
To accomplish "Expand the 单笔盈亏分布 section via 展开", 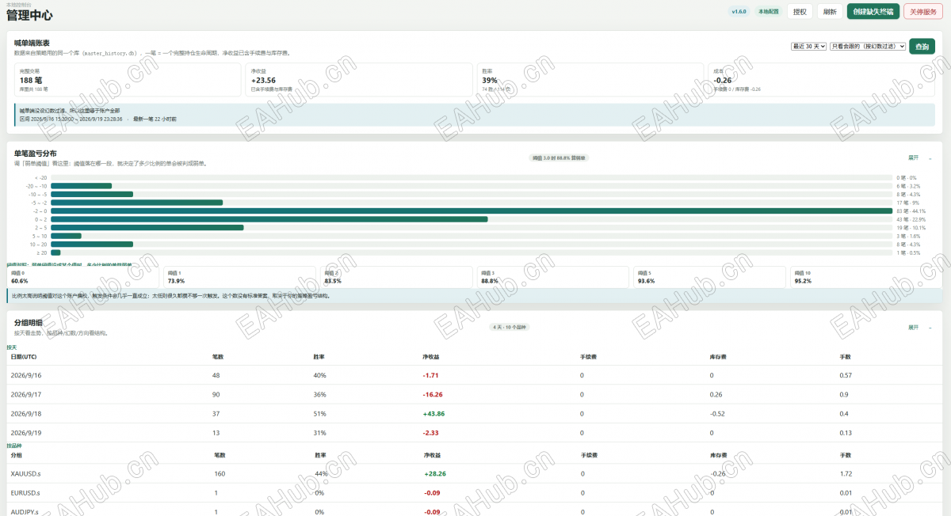I will [x=913, y=157].
